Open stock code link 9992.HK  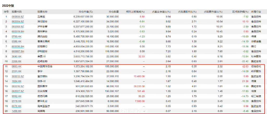coord(17,96)
